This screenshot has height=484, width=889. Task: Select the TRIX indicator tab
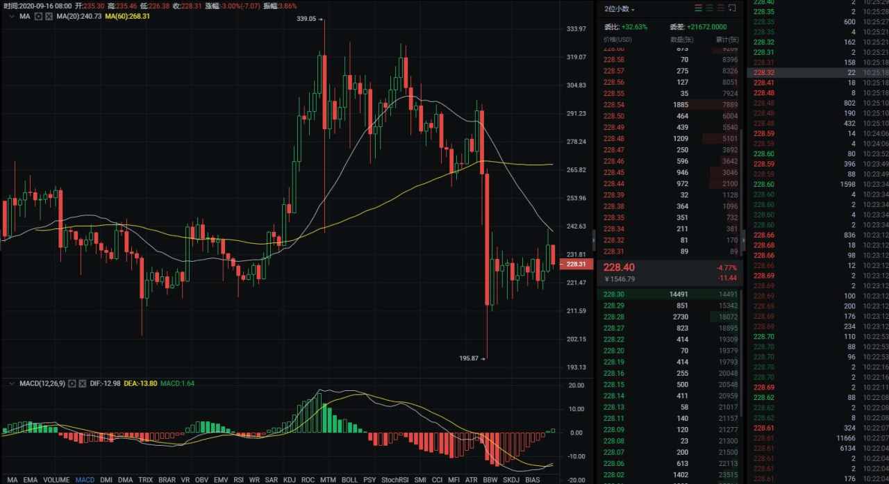point(145,480)
